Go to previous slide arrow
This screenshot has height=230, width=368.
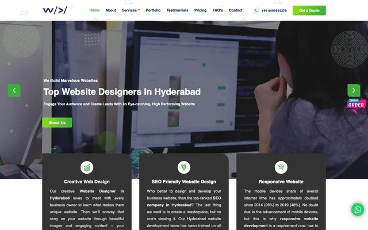click(14, 90)
